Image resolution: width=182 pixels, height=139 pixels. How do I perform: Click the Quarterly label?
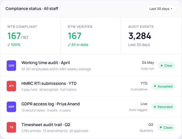click(x=146, y=131)
